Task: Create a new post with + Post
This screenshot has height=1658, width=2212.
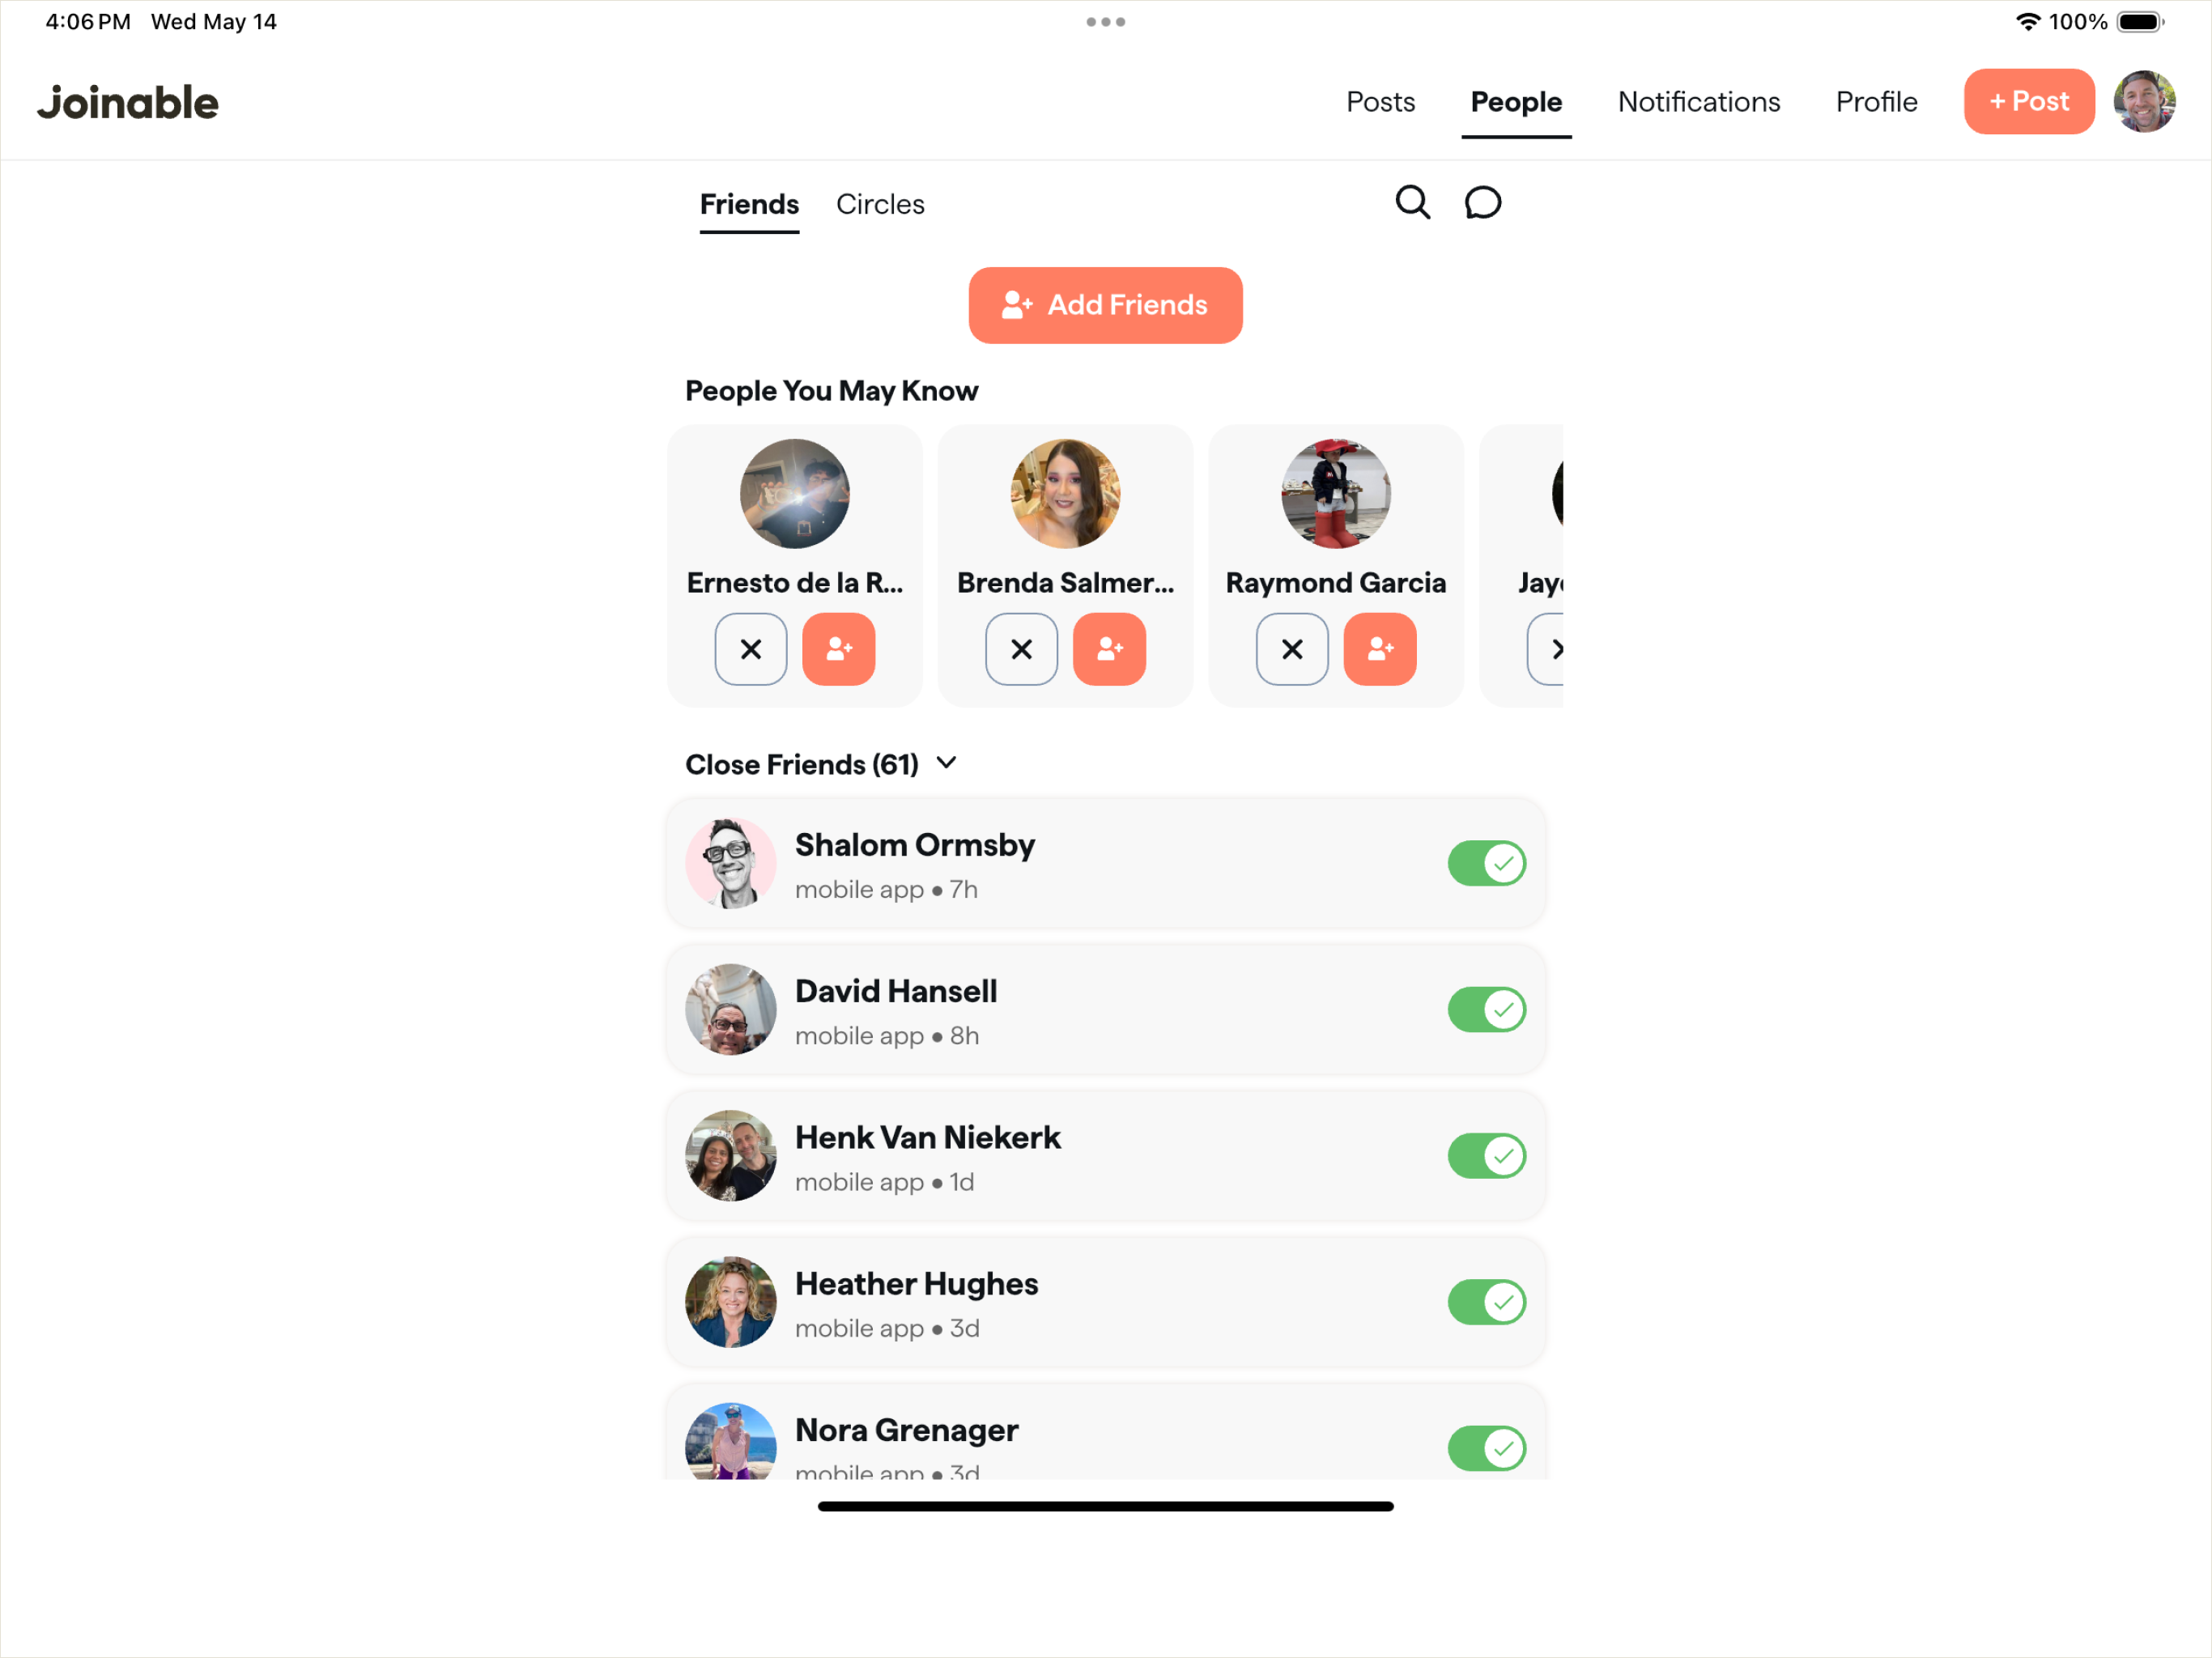Action: [2029, 101]
